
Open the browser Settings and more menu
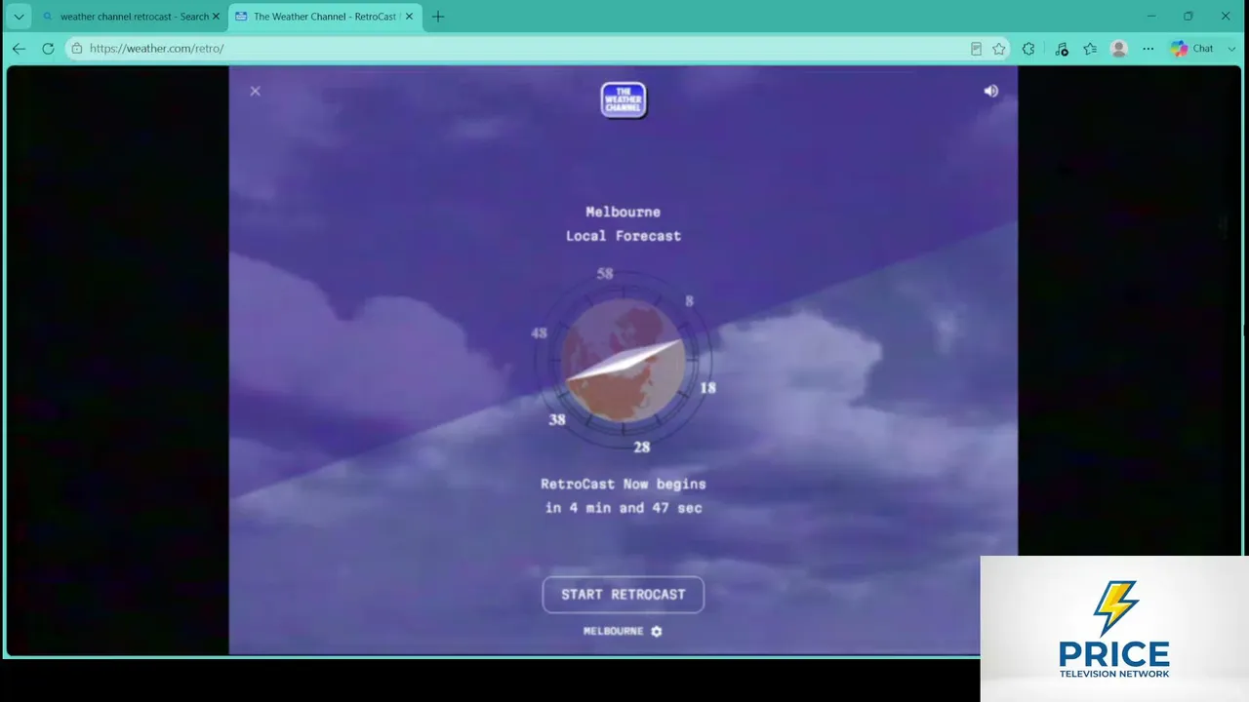[x=1148, y=49]
